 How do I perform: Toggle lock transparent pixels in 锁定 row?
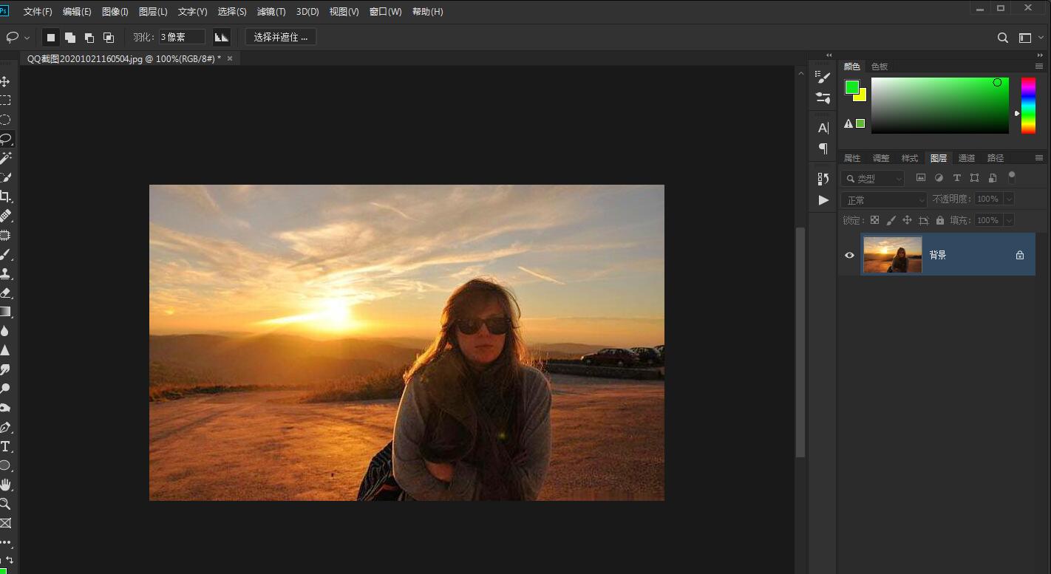click(x=874, y=220)
